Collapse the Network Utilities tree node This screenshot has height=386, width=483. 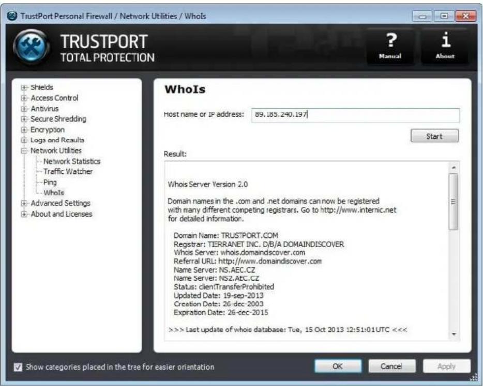[24, 151]
